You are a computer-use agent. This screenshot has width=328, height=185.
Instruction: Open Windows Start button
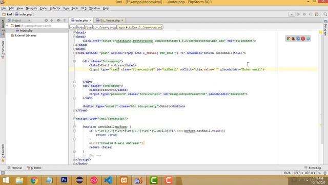(6, 180)
